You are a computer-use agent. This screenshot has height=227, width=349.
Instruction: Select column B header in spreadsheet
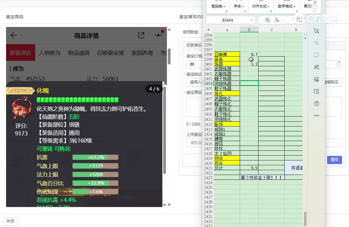pyautogui.click(x=249, y=30)
